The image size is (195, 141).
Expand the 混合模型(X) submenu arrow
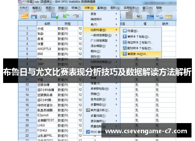116,46
